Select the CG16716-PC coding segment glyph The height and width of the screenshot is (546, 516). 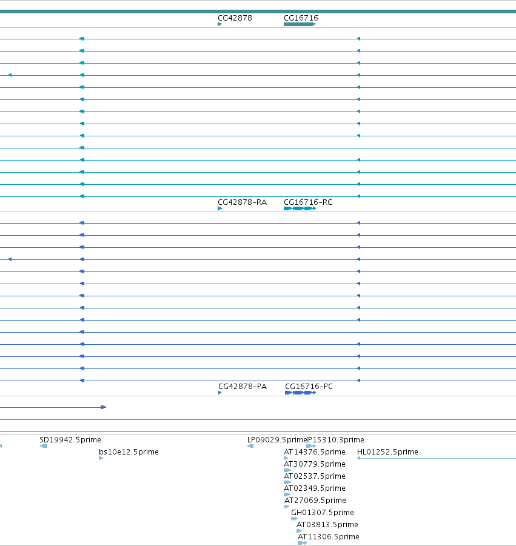click(x=300, y=393)
